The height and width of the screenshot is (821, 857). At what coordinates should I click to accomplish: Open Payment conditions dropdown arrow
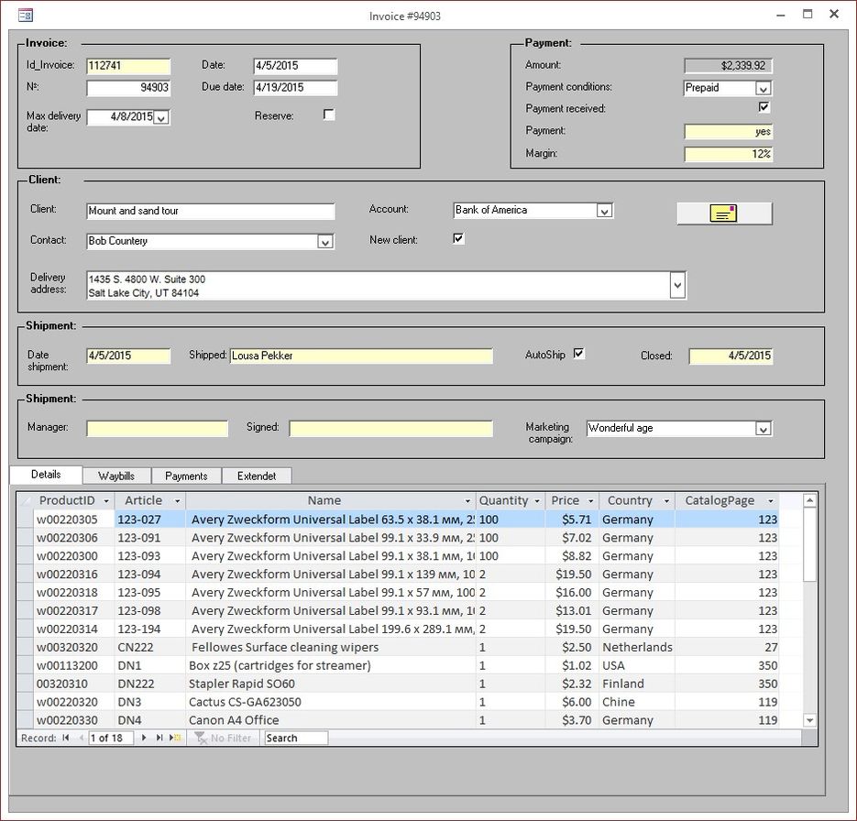click(764, 88)
